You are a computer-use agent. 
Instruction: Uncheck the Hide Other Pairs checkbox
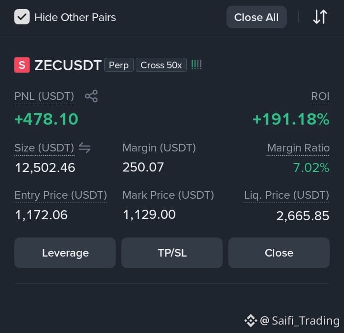22,17
